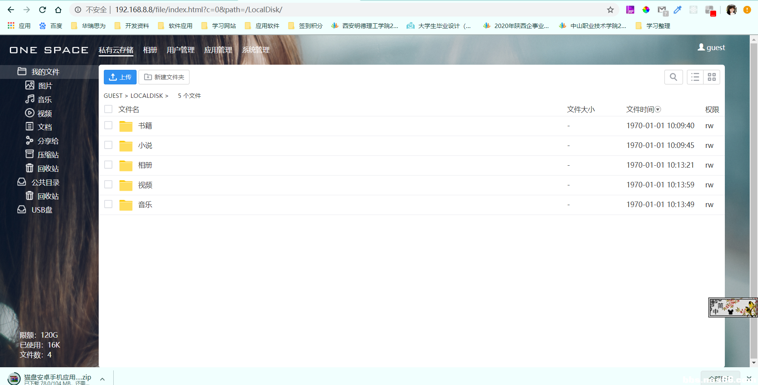The height and width of the screenshot is (385, 758).
Task: Click the site info icon beside 不安全
Action: (x=78, y=9)
